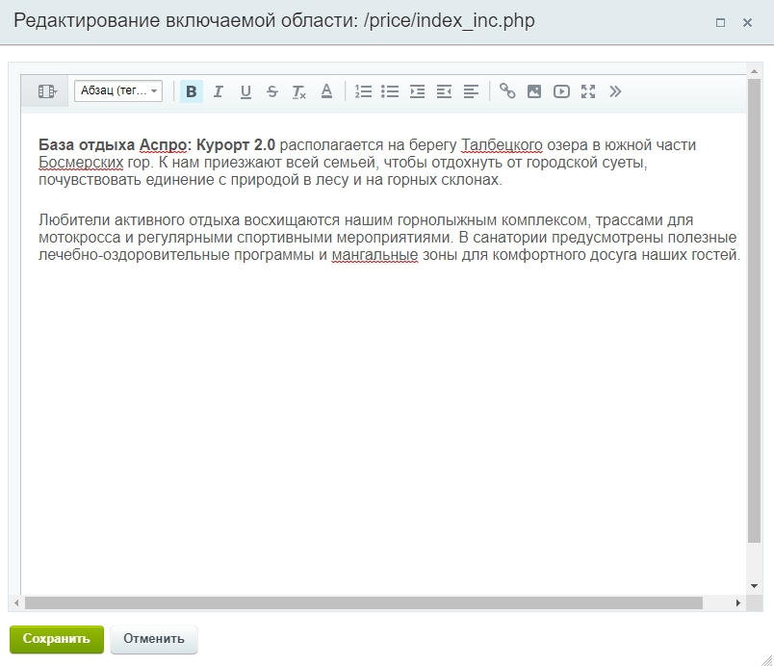Viewport: 774px width, 666px height.
Task: Click the vertical scrollbar thumb
Action: 754,311
